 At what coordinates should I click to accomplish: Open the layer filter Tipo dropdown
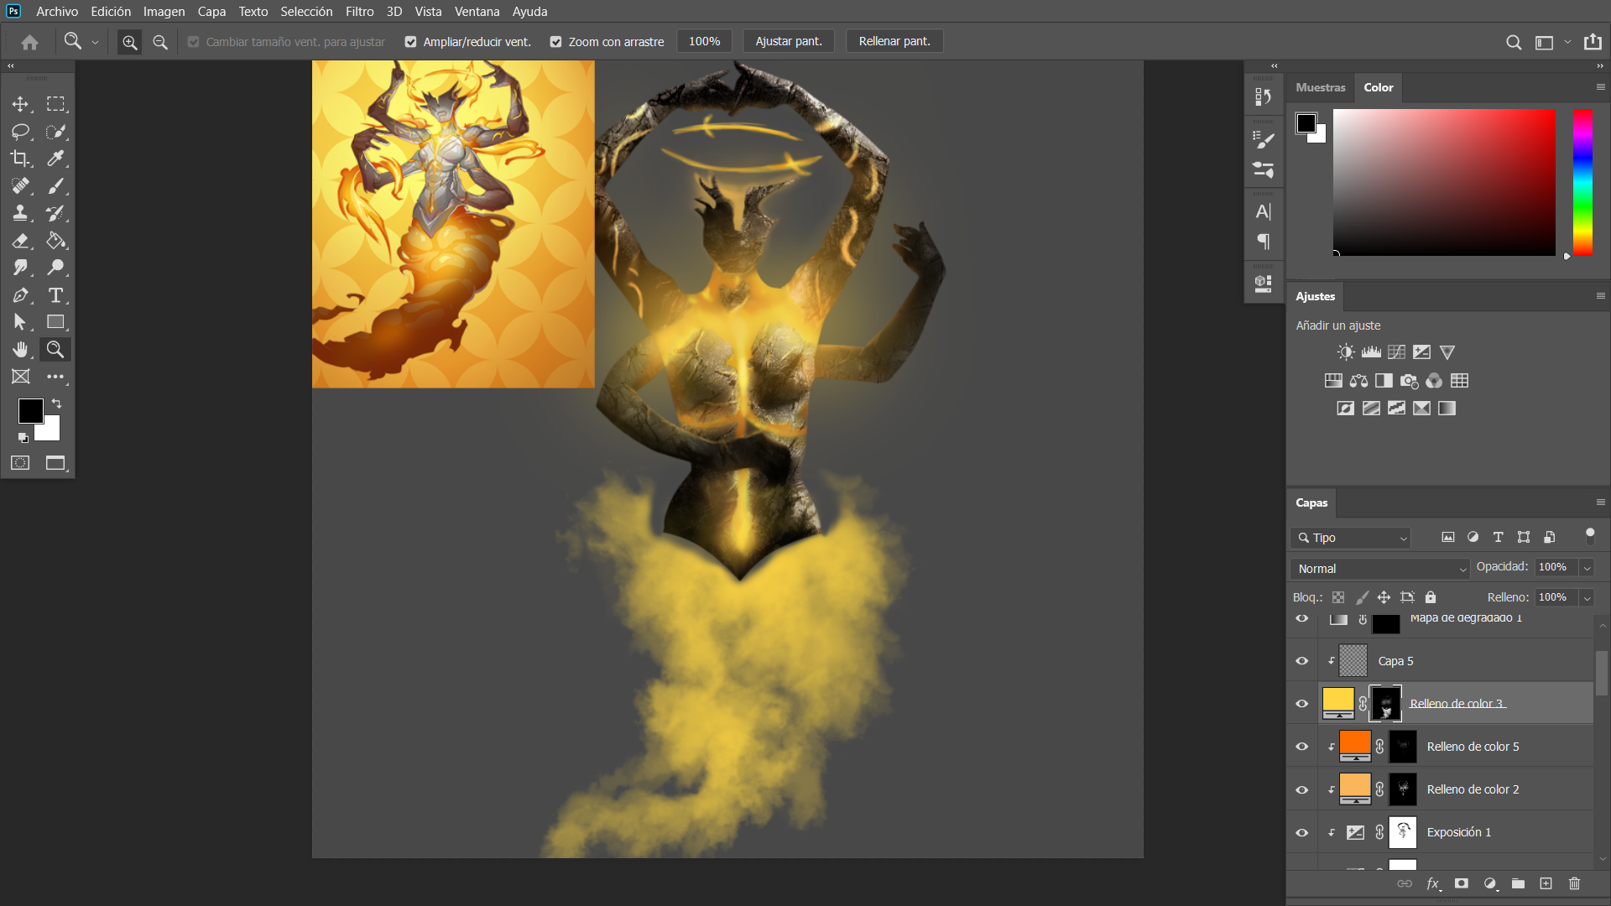pyautogui.click(x=1351, y=538)
